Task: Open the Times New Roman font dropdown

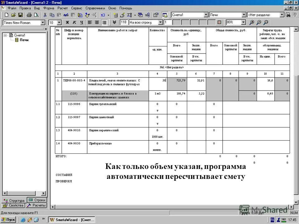Action: coord(43,23)
